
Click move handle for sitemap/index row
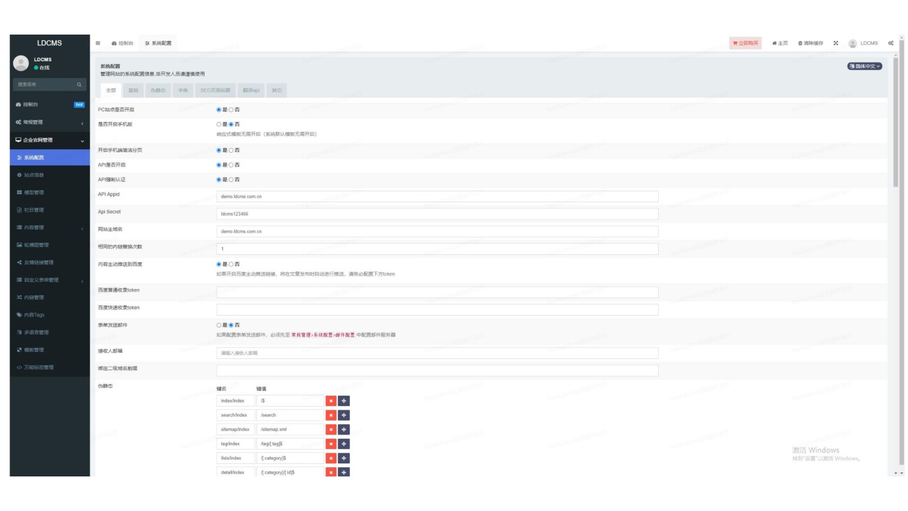(344, 430)
